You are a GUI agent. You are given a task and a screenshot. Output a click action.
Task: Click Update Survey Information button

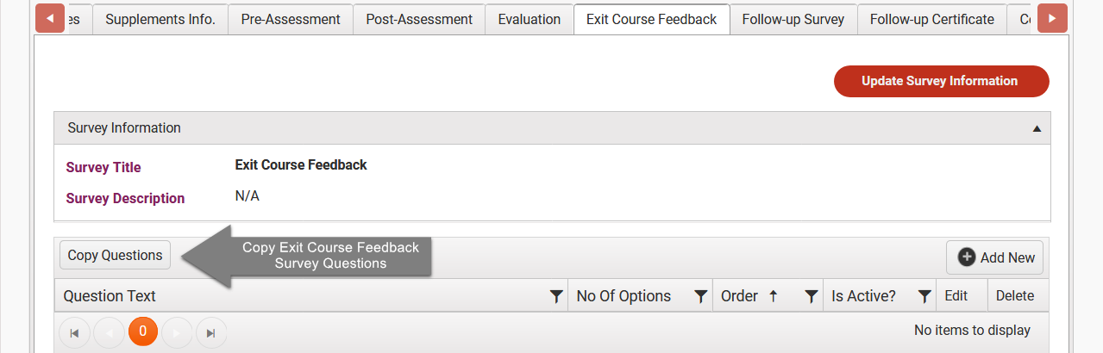pyautogui.click(x=942, y=81)
